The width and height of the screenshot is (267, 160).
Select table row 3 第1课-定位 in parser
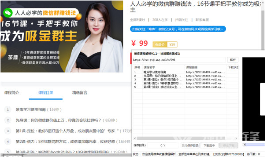pos(185,80)
